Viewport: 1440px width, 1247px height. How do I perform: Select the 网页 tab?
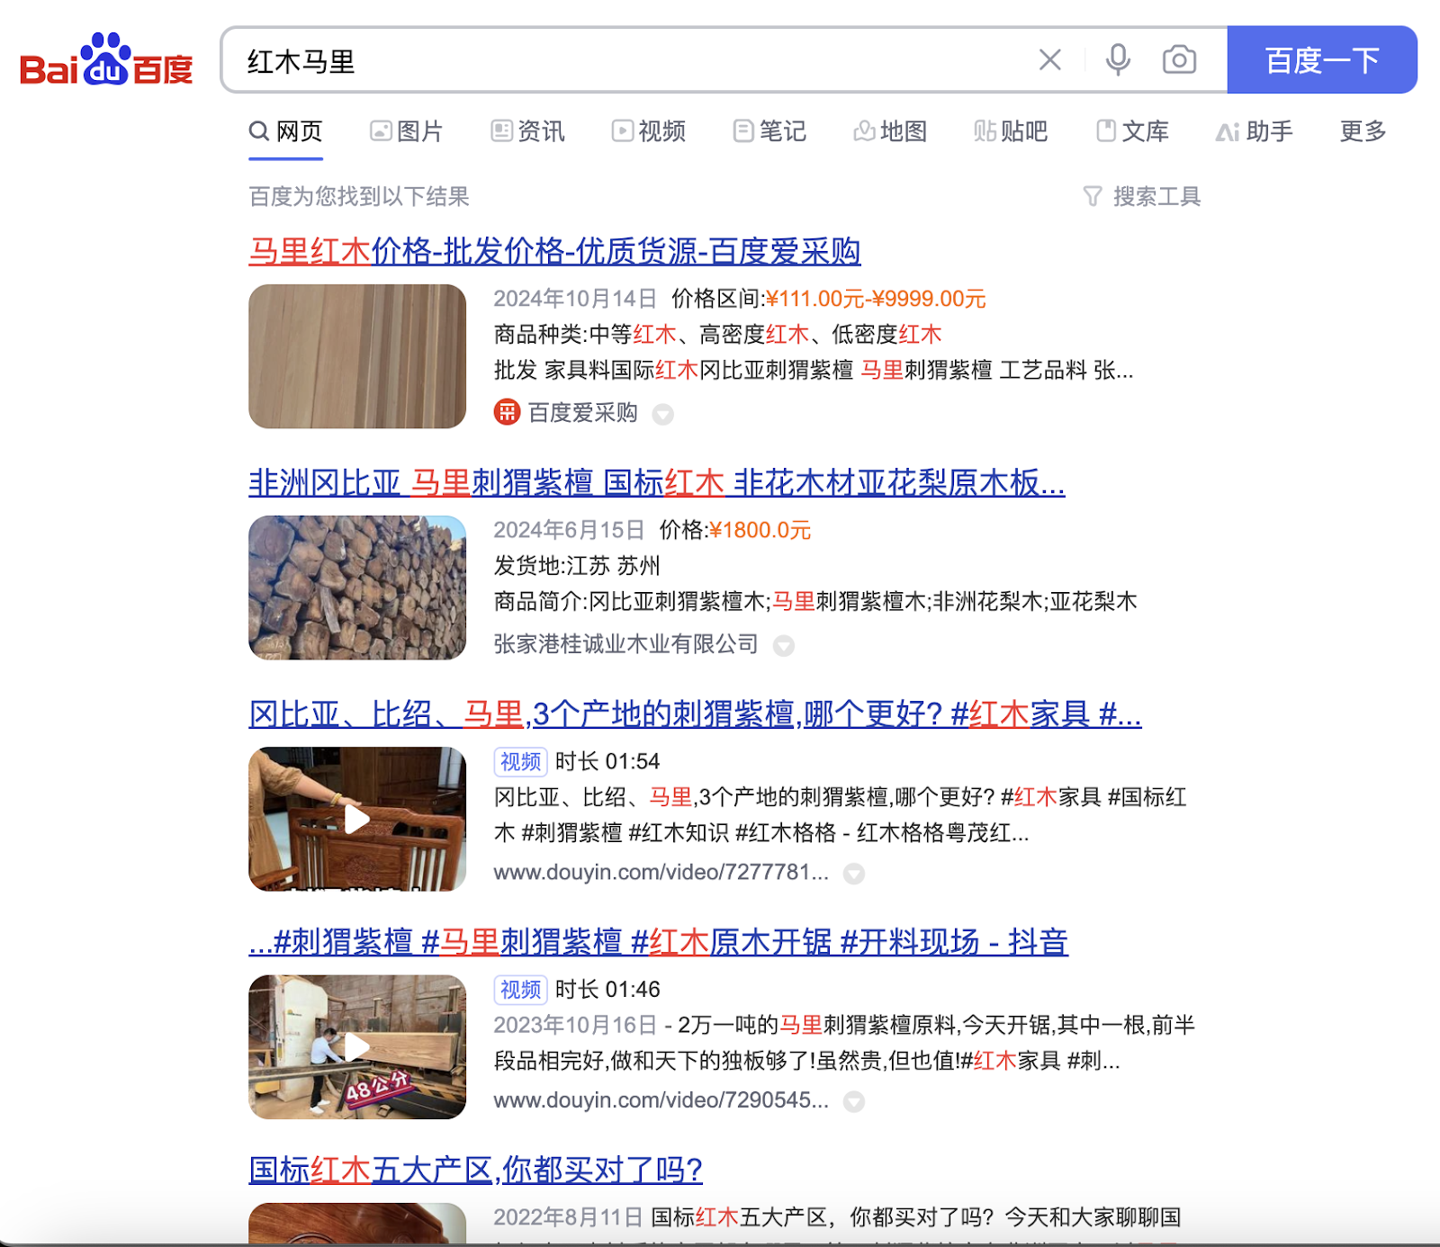pos(285,131)
